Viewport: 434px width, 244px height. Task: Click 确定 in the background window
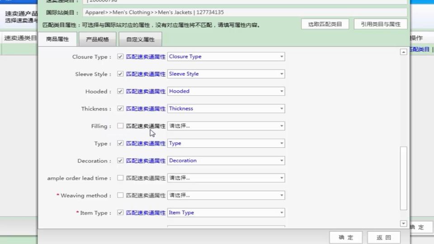click(421, 227)
